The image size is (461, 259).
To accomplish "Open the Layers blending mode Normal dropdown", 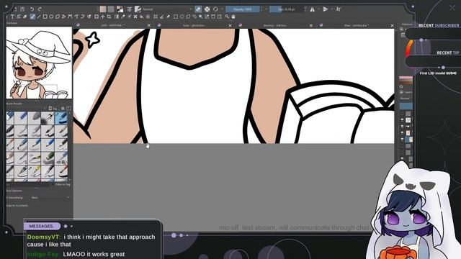I will [x=406, y=99].
